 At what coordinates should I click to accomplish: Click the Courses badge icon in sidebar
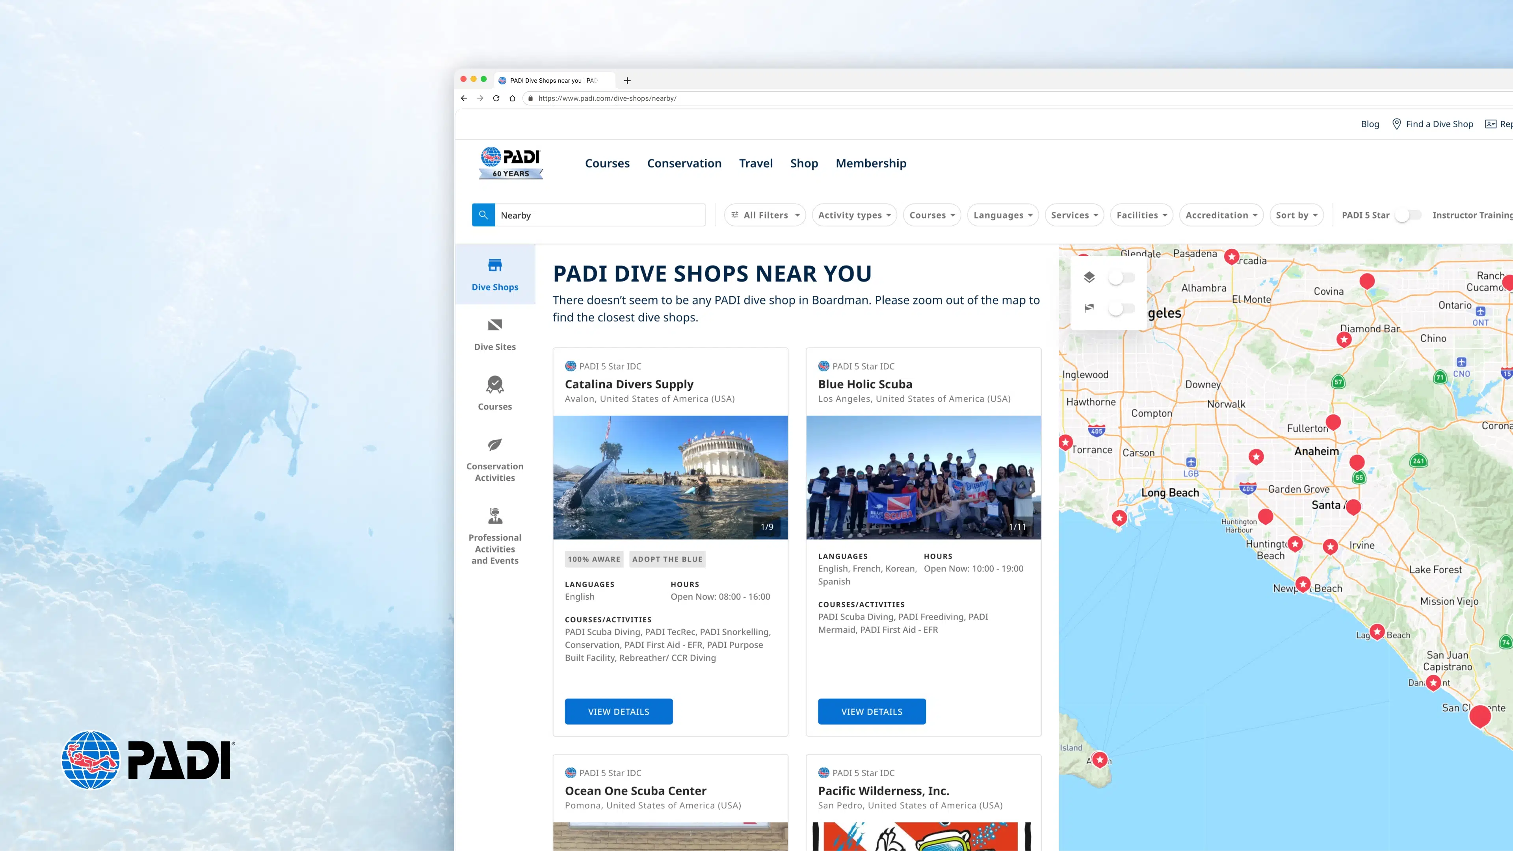495,384
